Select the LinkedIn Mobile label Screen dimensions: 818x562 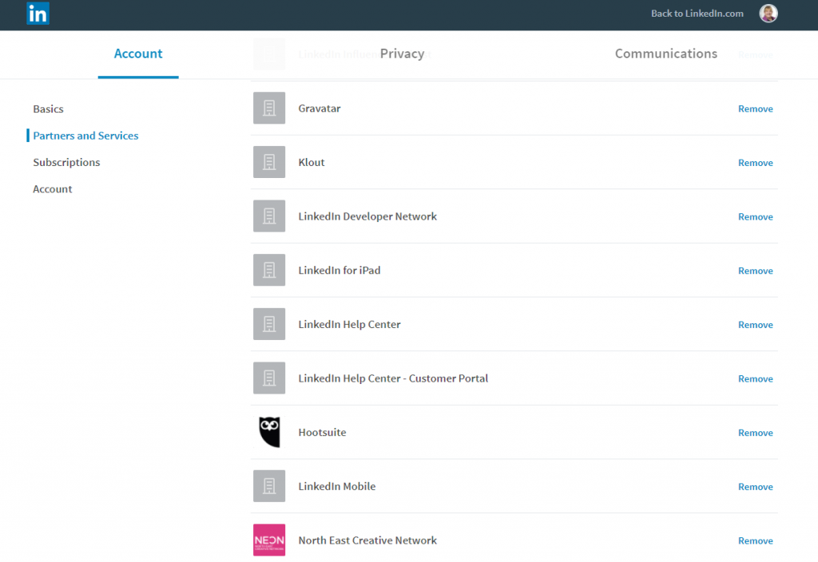point(337,486)
